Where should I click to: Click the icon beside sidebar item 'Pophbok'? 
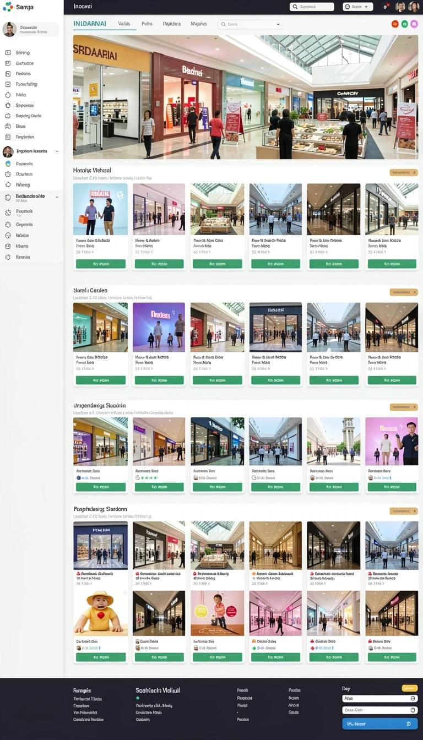pyautogui.click(x=8, y=211)
